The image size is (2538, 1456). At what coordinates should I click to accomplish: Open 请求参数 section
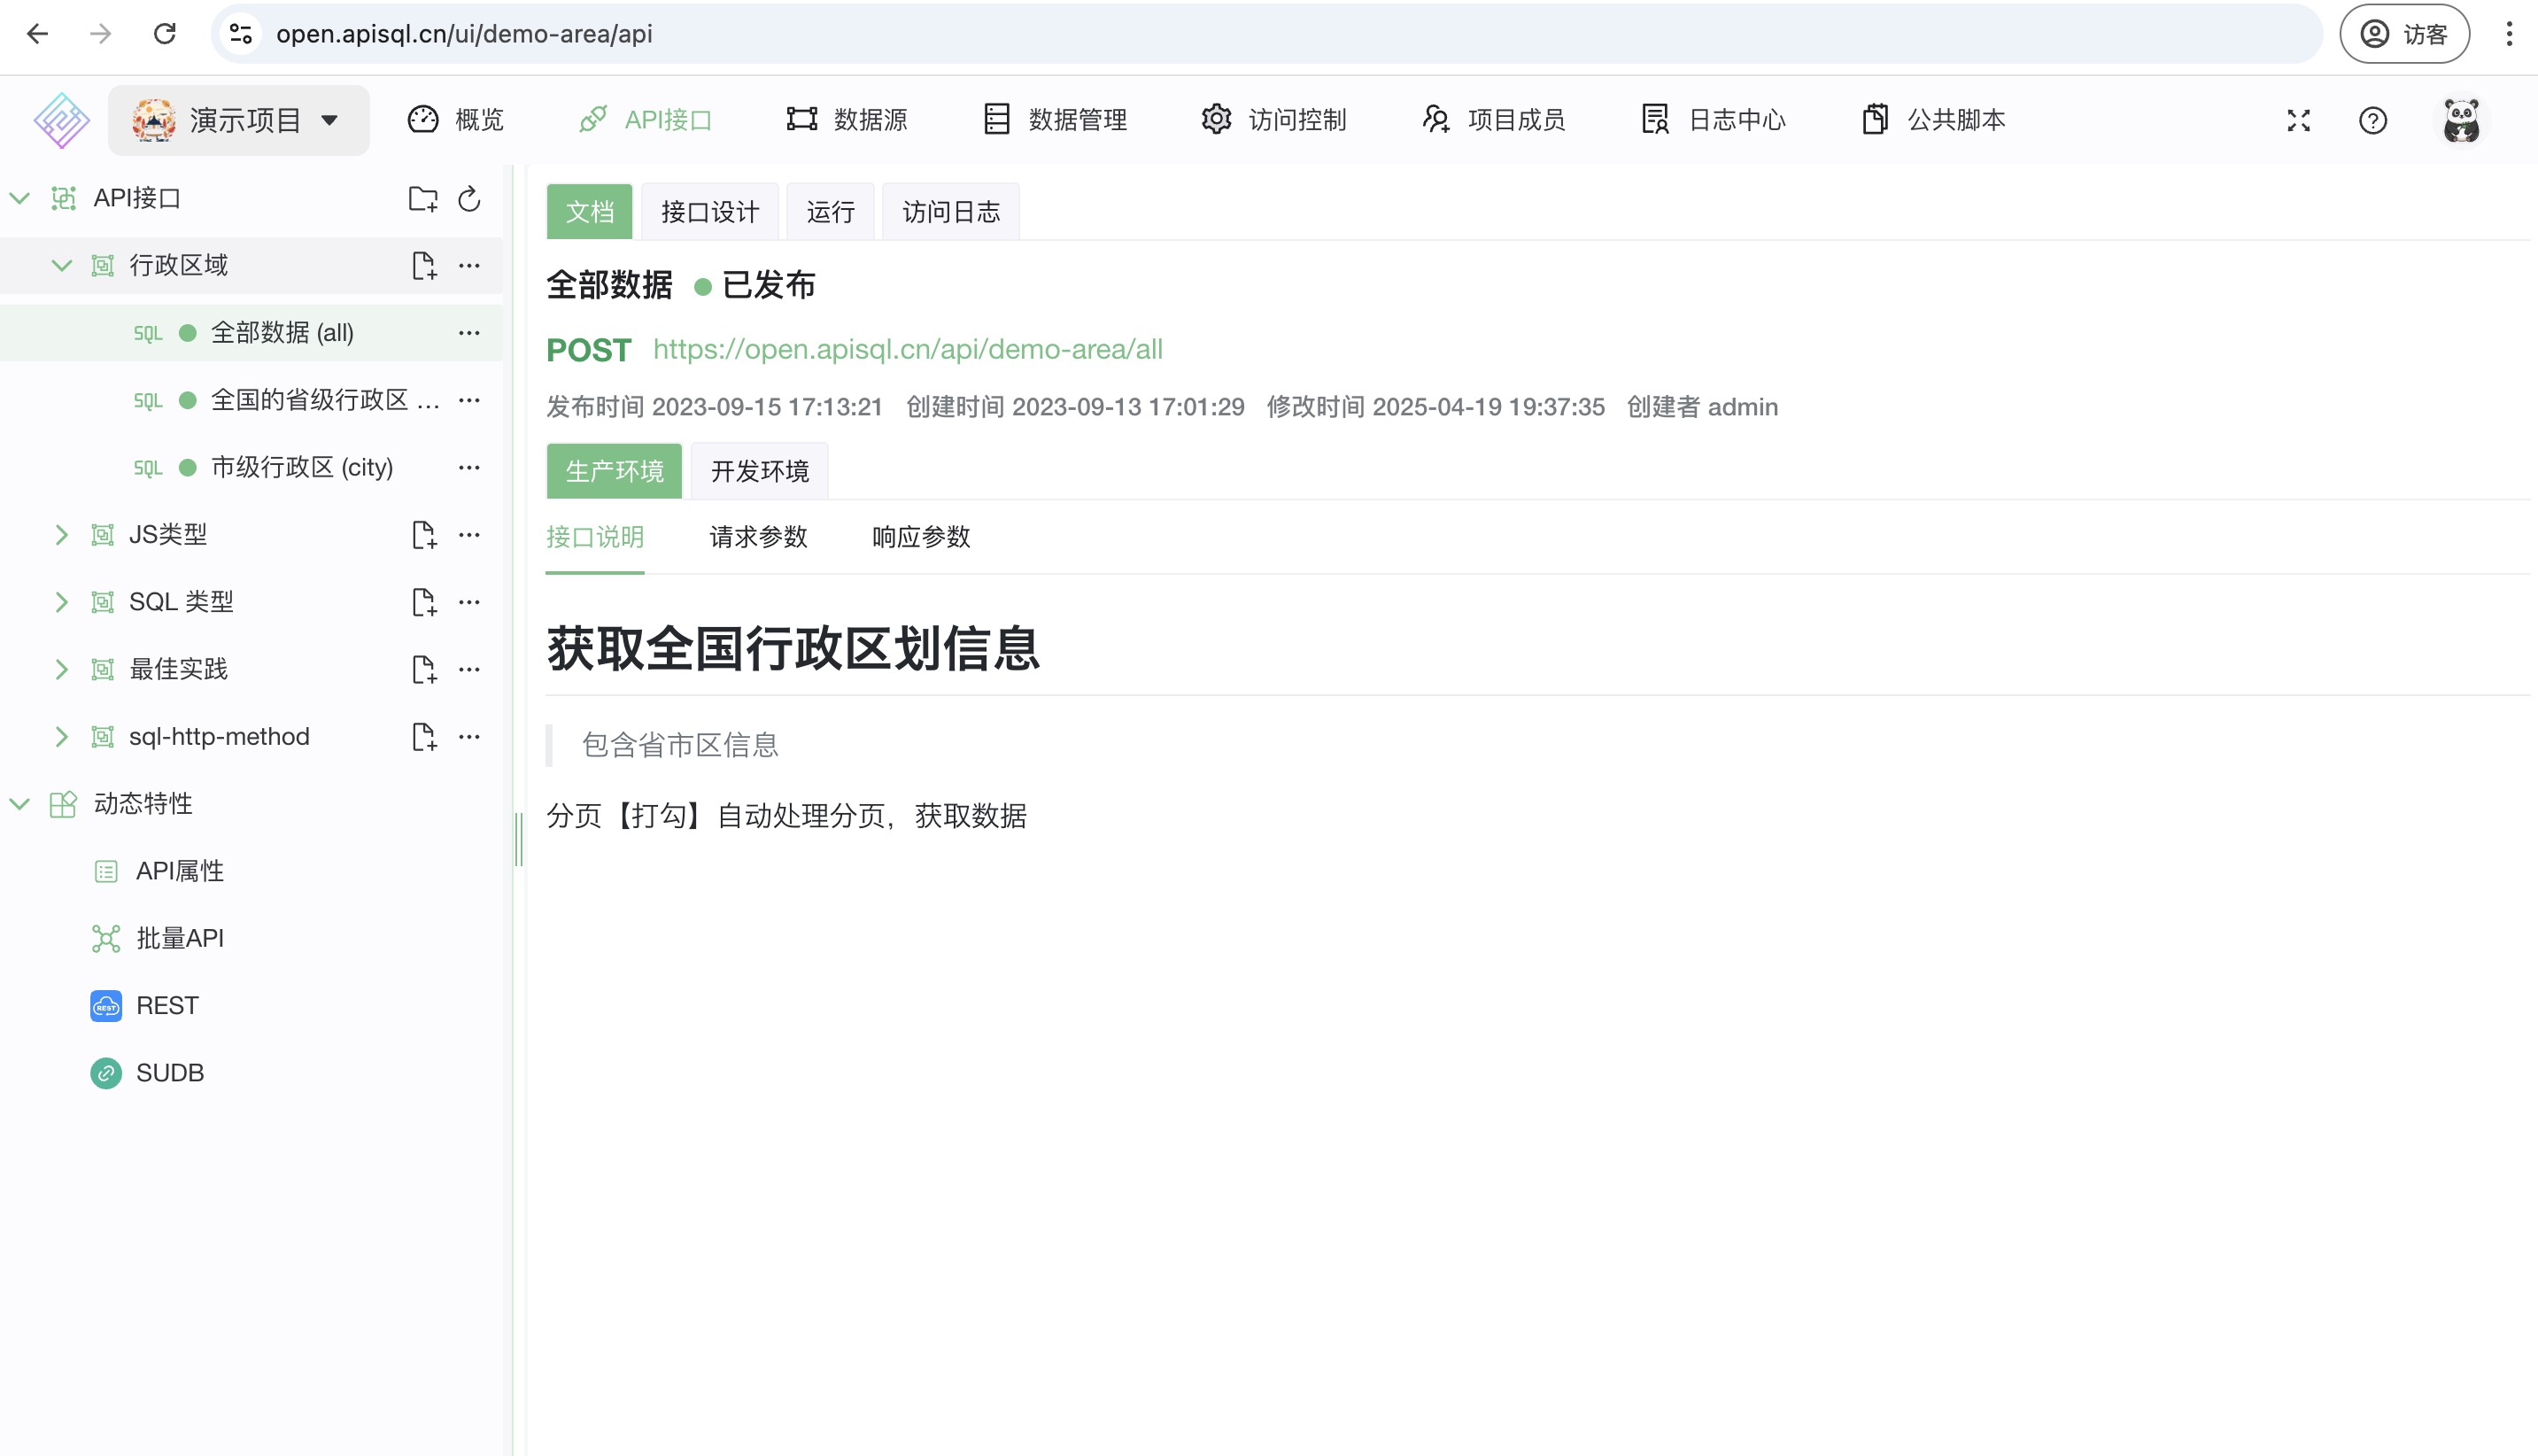tap(756, 537)
